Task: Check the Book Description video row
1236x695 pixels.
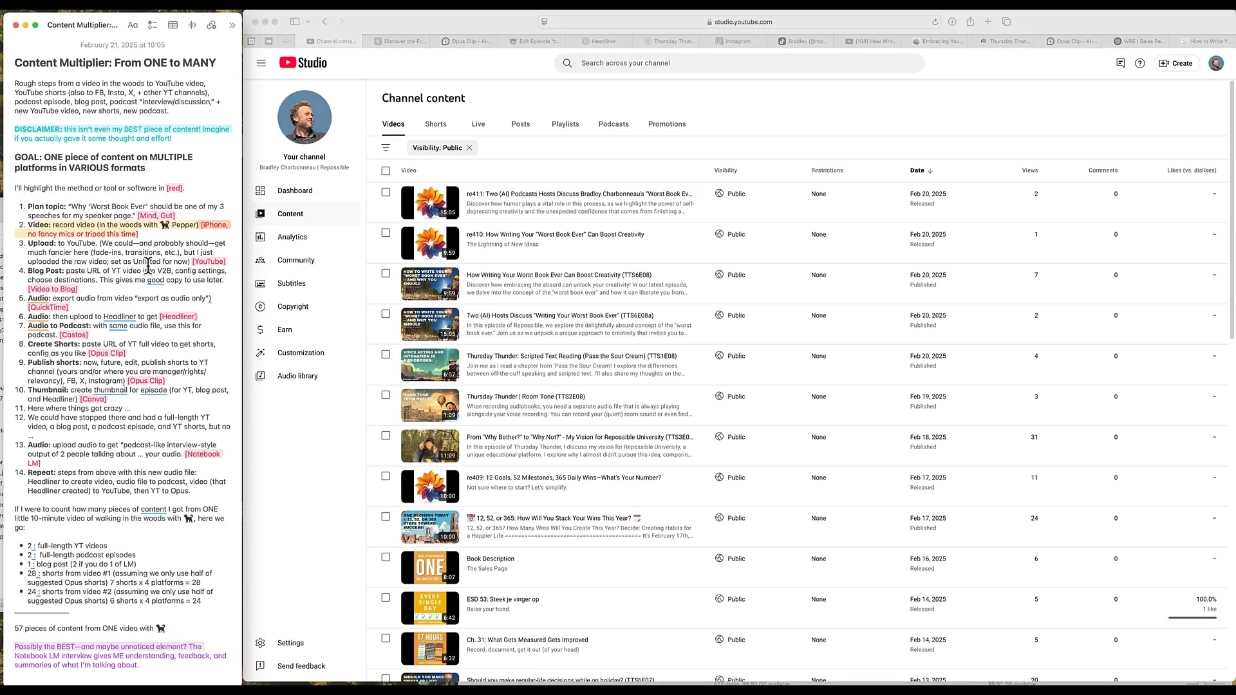Action: click(386, 557)
